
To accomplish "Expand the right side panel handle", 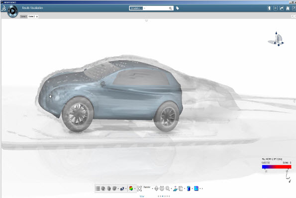I will point(295,101).
